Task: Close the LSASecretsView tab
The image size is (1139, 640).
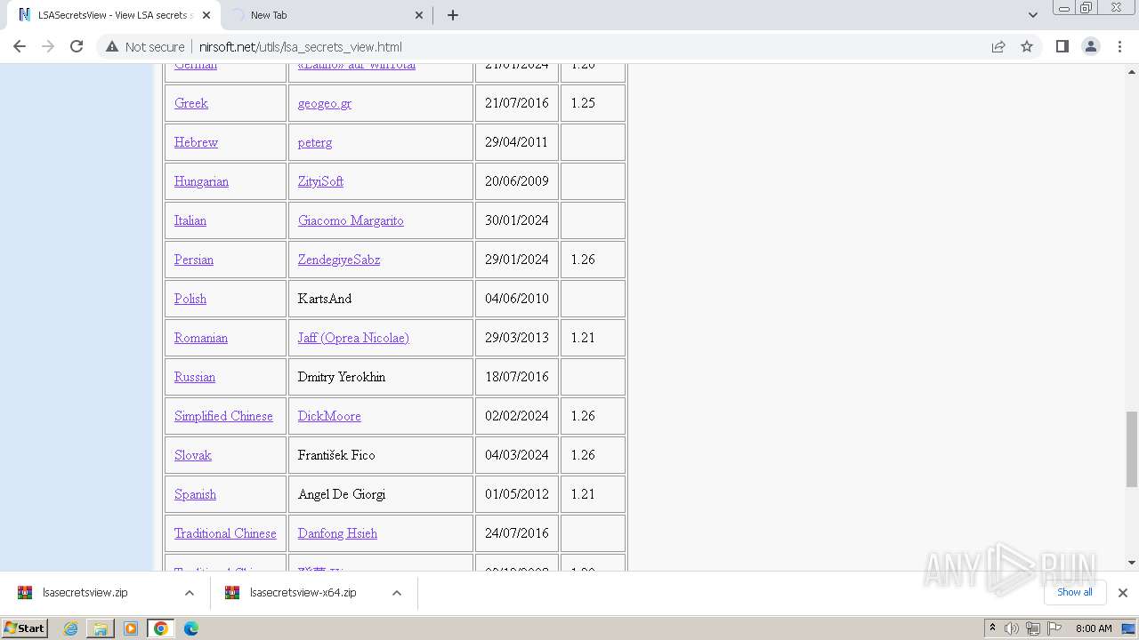Action: (206, 15)
